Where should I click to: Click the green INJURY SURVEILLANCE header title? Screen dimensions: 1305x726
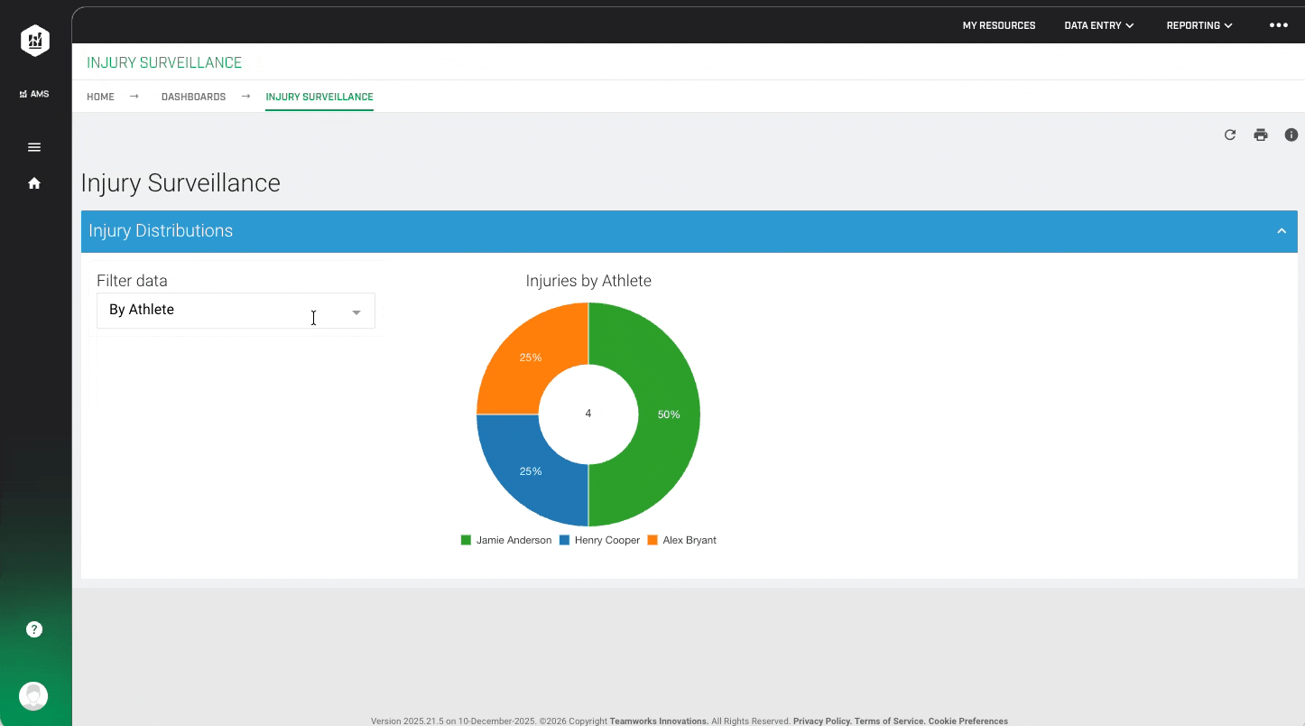164,62
